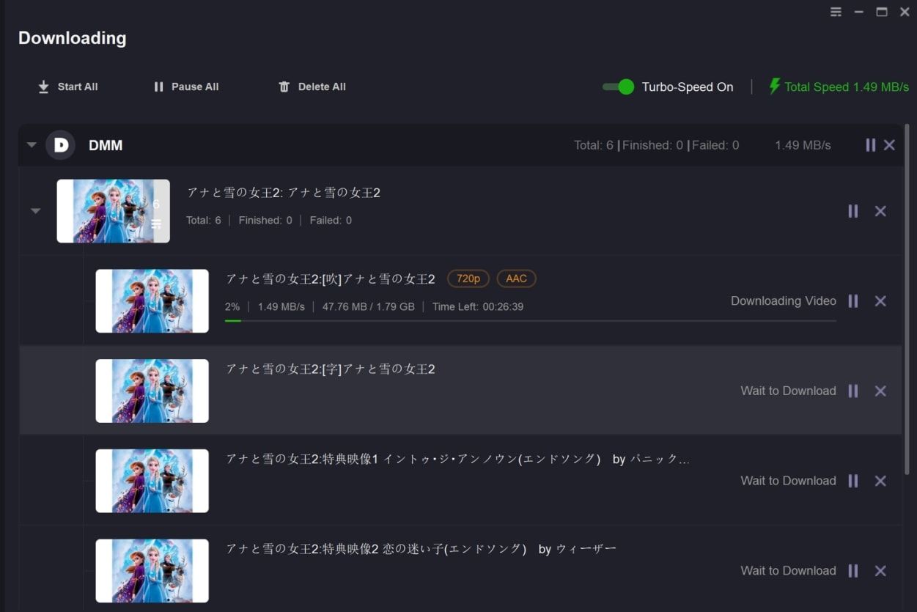Remove the DMM group with X icon
917x612 pixels.
click(889, 145)
